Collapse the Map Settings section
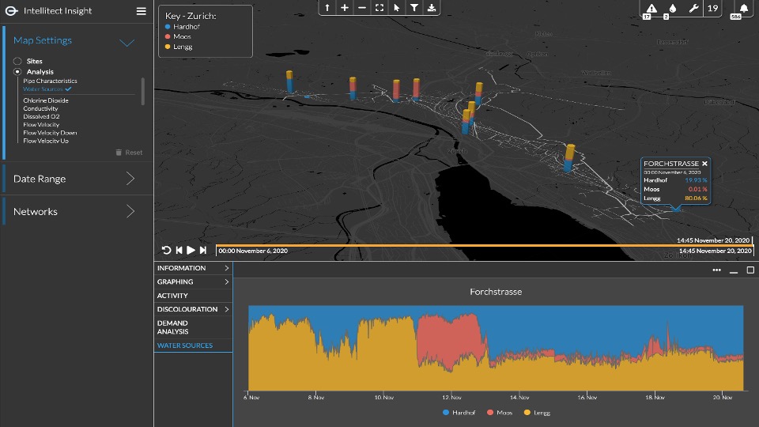The height and width of the screenshot is (427, 759). 126,42
